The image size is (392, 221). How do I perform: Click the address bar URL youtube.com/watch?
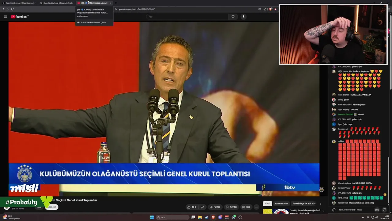point(137,9)
